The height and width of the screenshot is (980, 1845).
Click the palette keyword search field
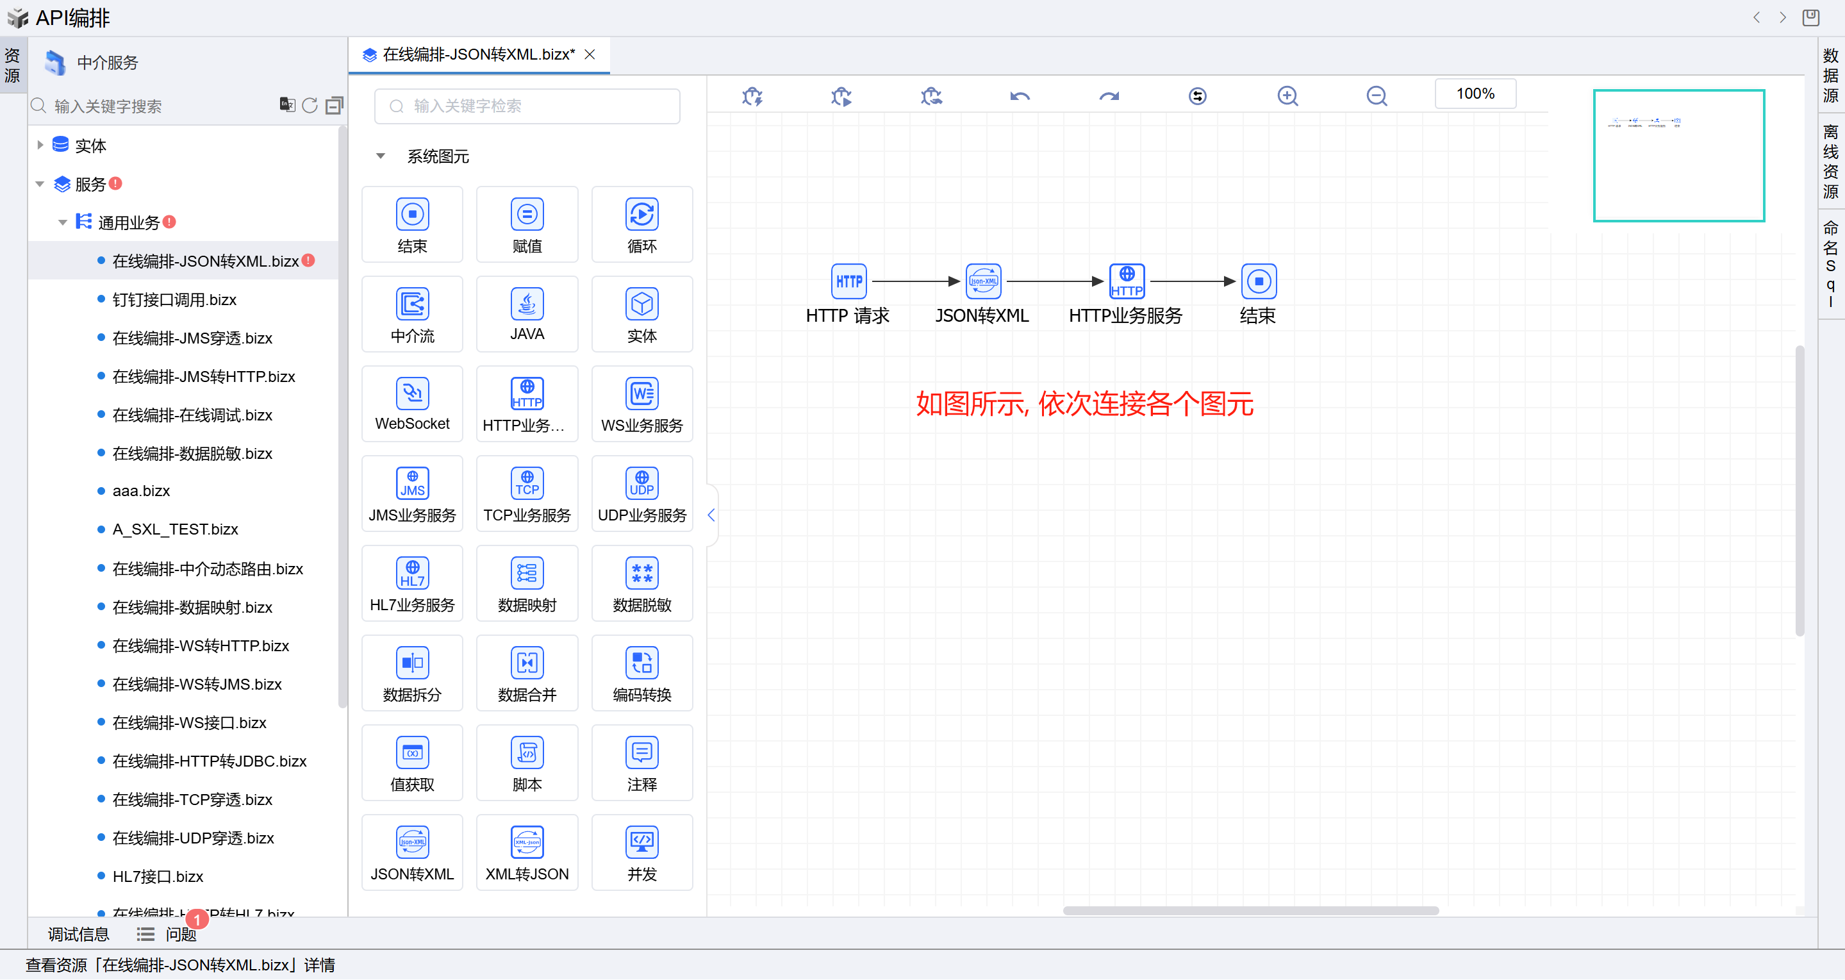tap(526, 106)
